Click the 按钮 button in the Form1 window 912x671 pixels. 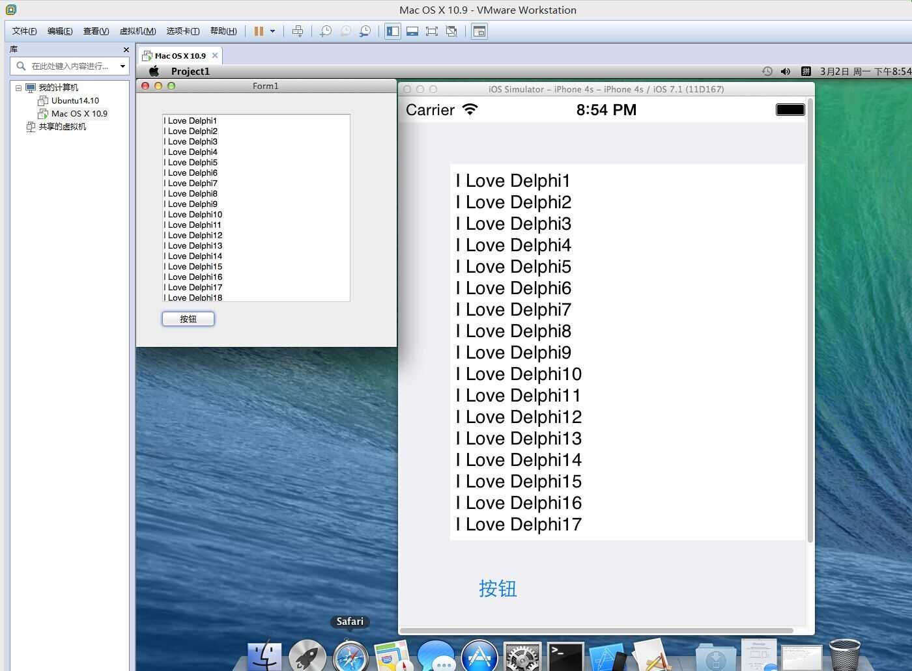(188, 319)
